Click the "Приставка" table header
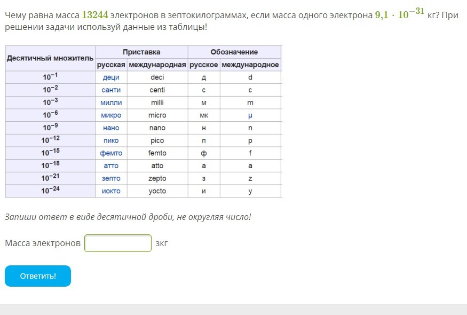The image size is (467, 315). (x=141, y=52)
